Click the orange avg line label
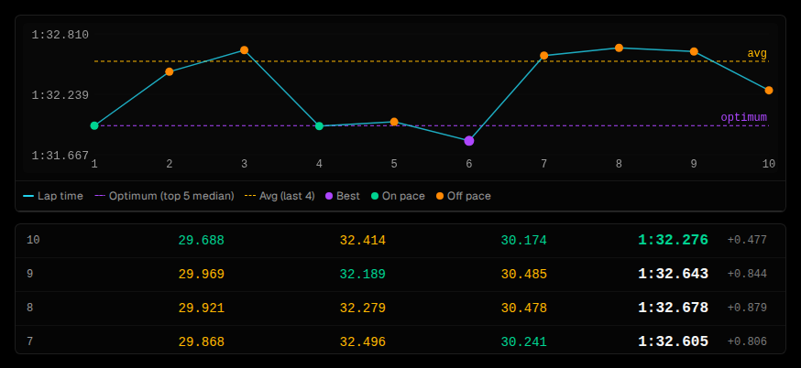The height and width of the screenshot is (368, 801). pyautogui.click(x=757, y=54)
